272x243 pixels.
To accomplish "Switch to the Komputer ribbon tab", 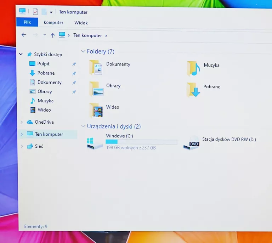I will [53, 23].
